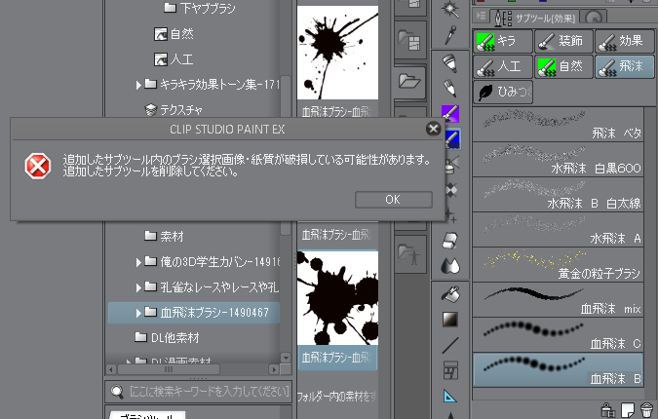Viewport: 658px width, 419px height.
Task: Click the purple color swatch in toolbar
Action: pos(450,114)
